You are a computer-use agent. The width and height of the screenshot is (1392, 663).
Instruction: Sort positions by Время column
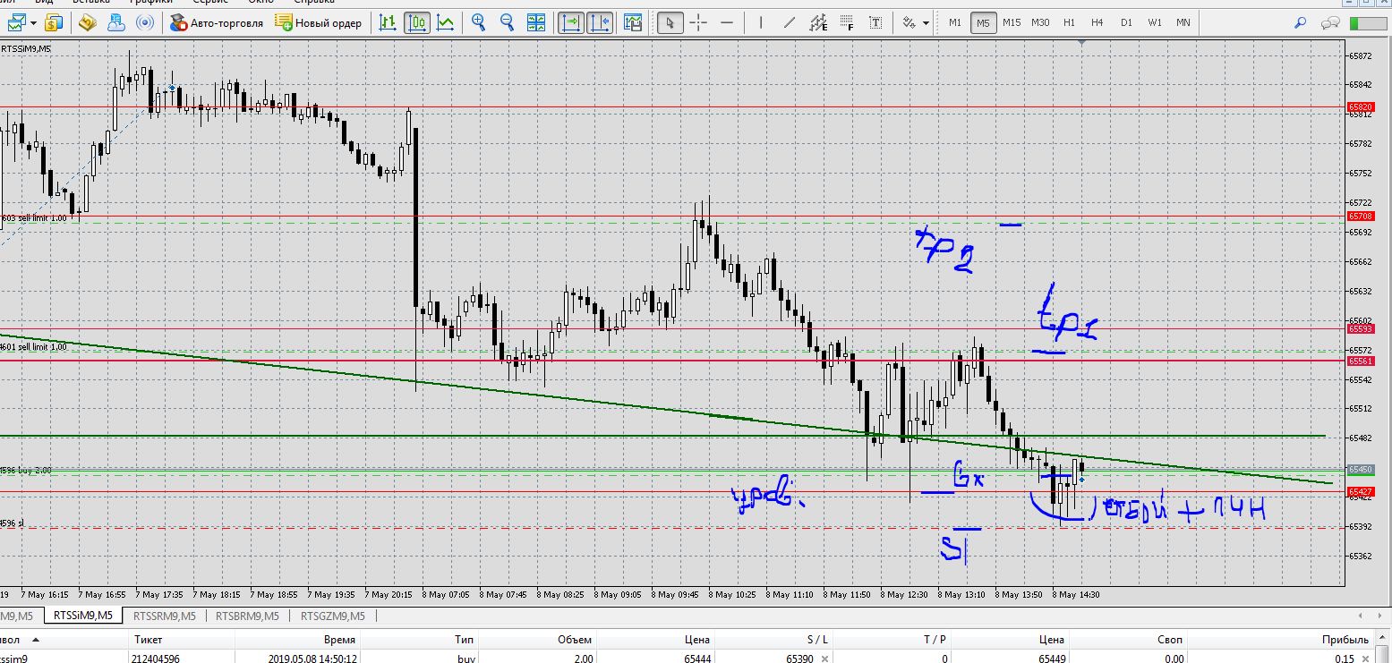[339, 640]
